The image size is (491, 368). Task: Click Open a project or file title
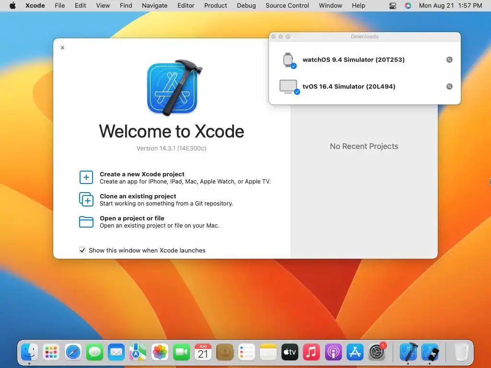click(x=132, y=218)
